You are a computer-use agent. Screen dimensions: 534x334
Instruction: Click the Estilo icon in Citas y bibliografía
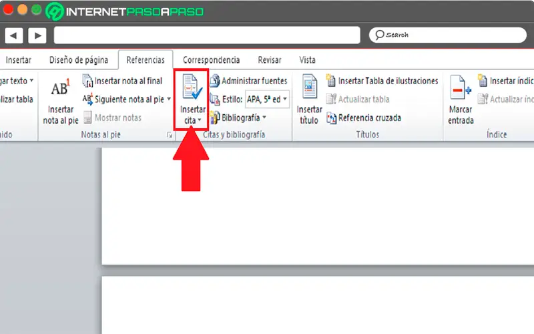214,99
